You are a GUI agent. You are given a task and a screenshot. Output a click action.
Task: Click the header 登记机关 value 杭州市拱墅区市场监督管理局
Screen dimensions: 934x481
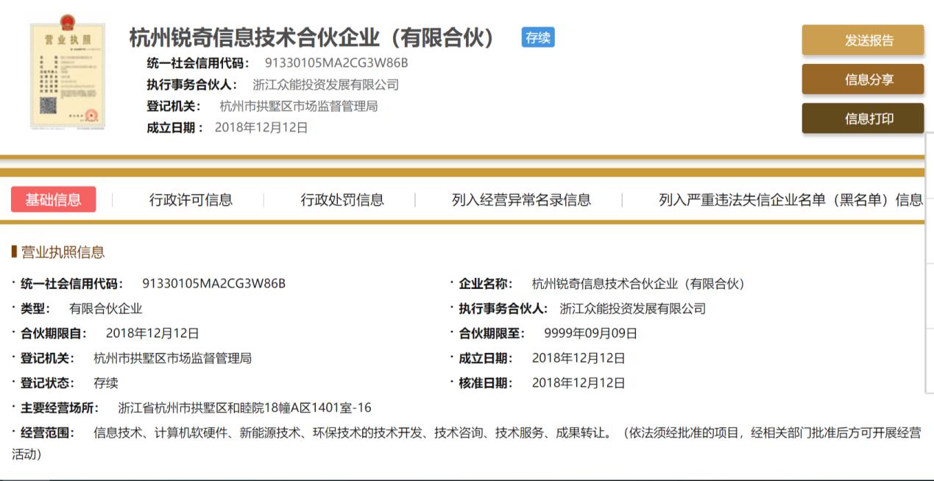299,106
